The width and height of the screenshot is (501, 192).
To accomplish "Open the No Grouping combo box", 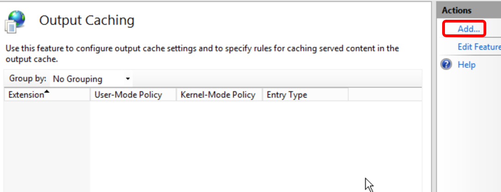I will [x=91, y=79].
